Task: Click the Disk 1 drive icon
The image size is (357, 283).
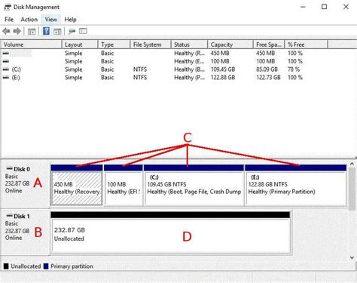Action: pyautogui.click(x=10, y=216)
